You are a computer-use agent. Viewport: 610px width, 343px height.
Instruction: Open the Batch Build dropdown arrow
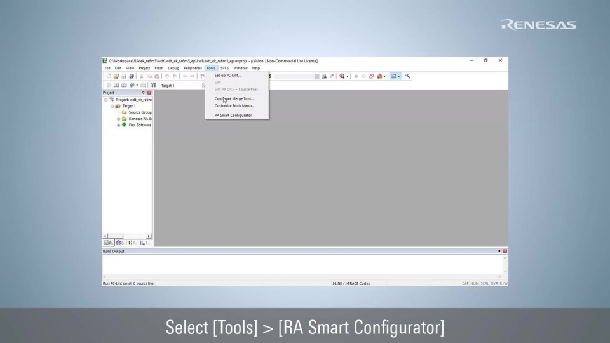(x=137, y=85)
